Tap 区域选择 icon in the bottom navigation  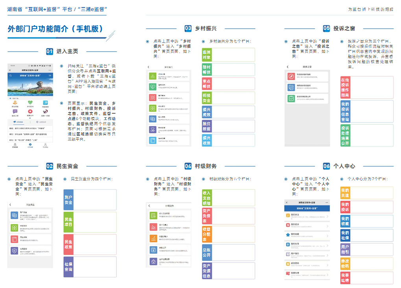[15, 145]
